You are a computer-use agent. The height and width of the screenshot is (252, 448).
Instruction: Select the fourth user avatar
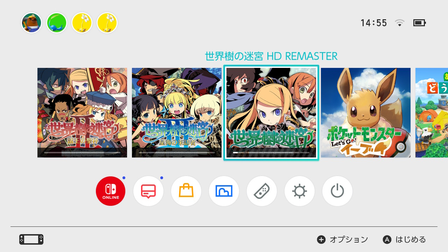point(107,23)
